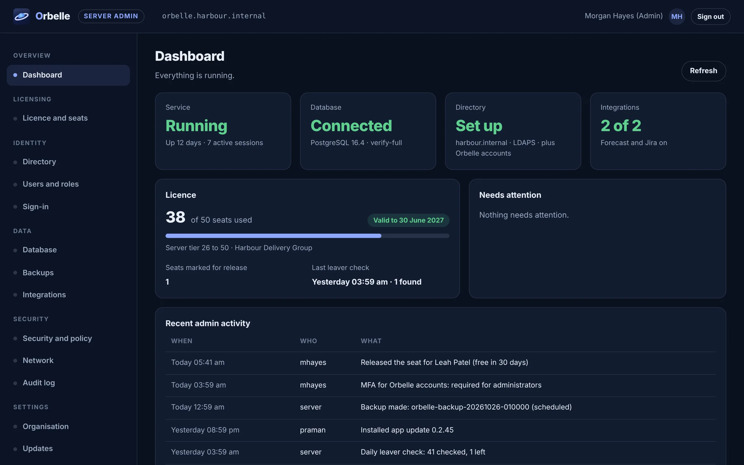Click the Orbelle planet logo icon
Screen dimensions: 744x465
pyautogui.click(x=21, y=16)
